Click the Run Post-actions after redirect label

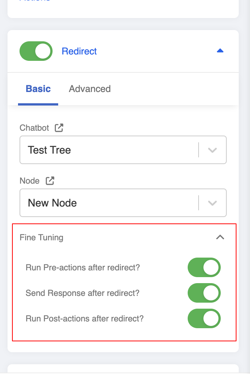pyautogui.click(x=84, y=319)
